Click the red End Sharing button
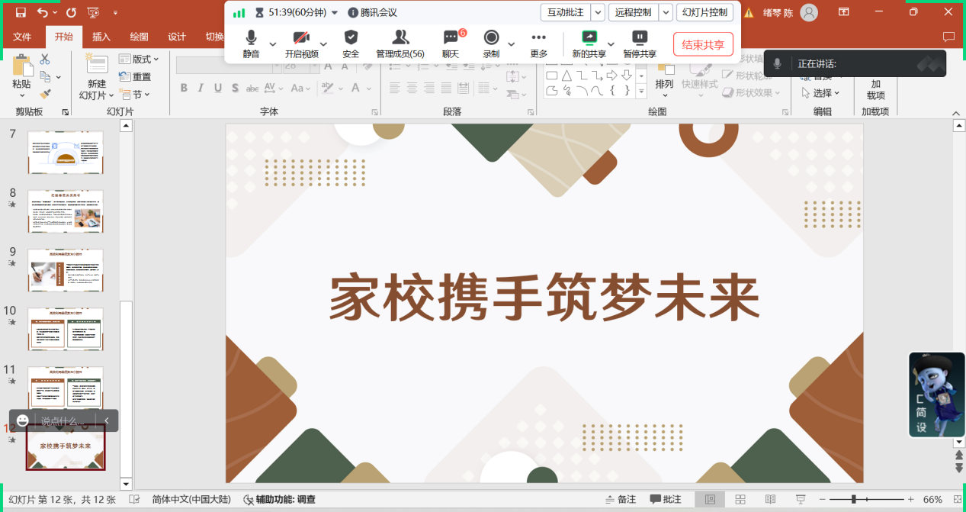 [703, 45]
